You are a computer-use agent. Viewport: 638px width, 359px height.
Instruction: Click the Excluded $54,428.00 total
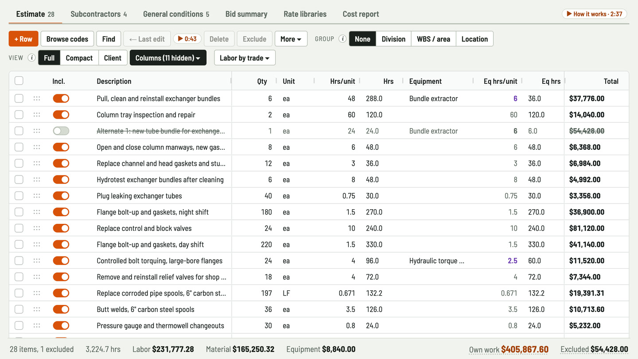pyautogui.click(x=594, y=349)
